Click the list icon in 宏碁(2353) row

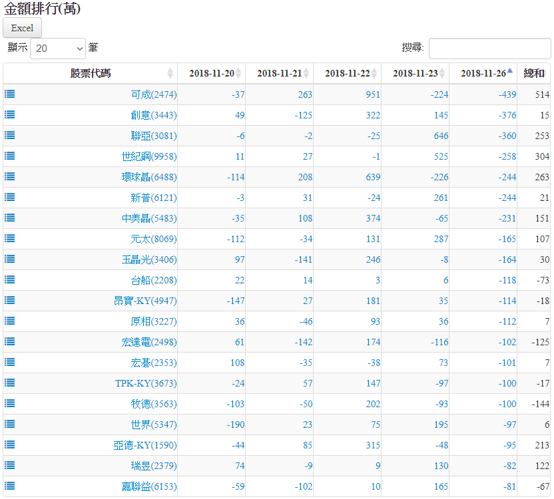pyautogui.click(x=10, y=362)
